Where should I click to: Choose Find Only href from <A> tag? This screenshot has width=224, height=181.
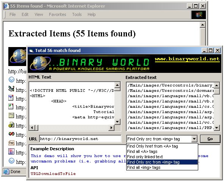pos(162,146)
